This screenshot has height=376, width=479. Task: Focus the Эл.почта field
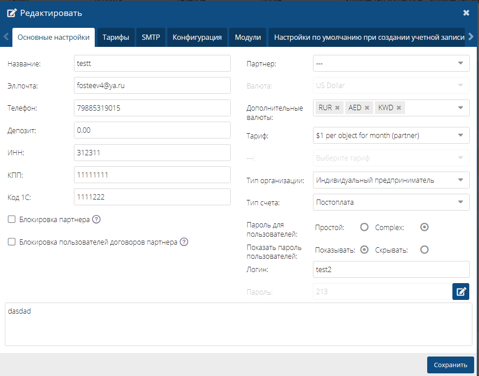point(152,85)
